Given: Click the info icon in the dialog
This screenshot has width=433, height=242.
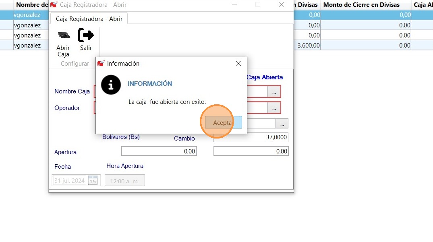Looking at the screenshot, I should [x=111, y=85].
